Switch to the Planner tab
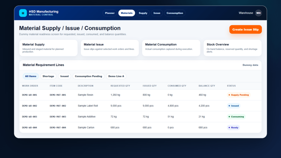Viewport: 281px width, 158px height. (x=110, y=13)
